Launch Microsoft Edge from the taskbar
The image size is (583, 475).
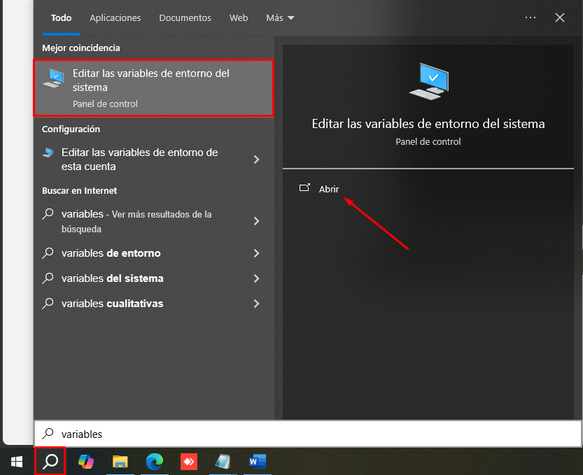tap(155, 462)
